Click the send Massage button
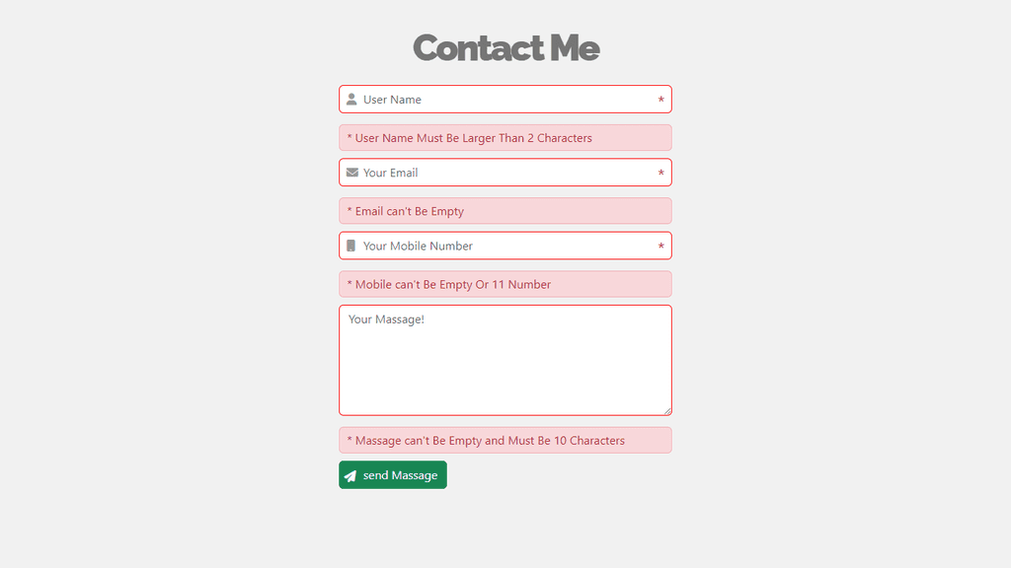The height and width of the screenshot is (568, 1011). [x=393, y=475]
